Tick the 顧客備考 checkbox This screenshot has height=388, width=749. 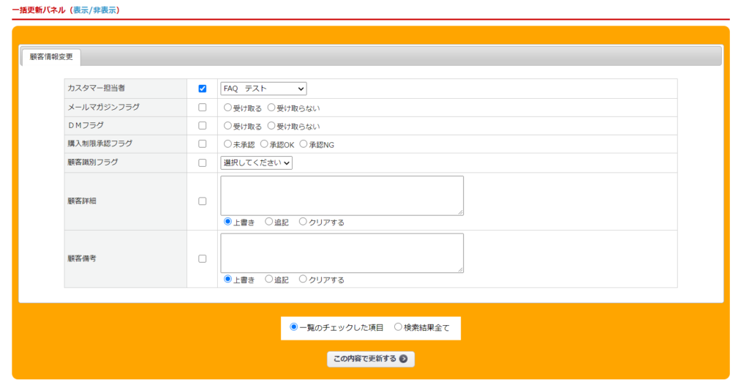tap(203, 258)
